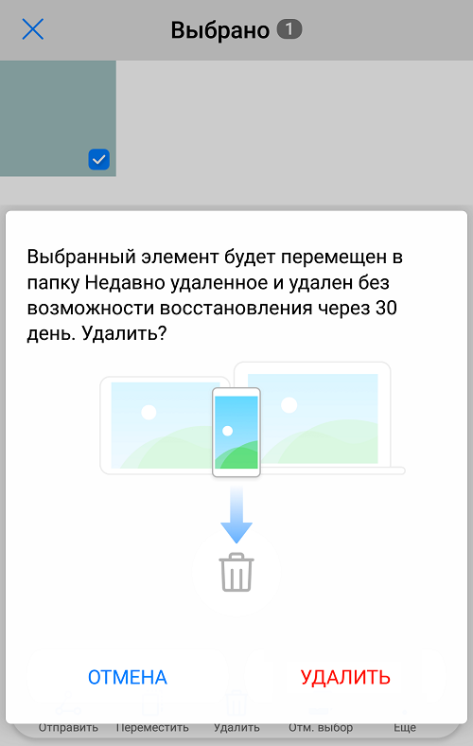Tap the selected count badge showing 1
This screenshot has height=746, width=473.
click(289, 29)
